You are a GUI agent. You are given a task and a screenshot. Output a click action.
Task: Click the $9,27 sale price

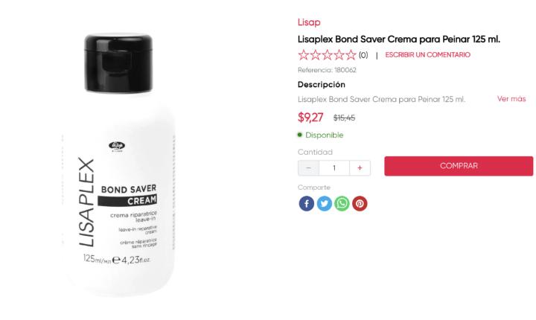310,118
